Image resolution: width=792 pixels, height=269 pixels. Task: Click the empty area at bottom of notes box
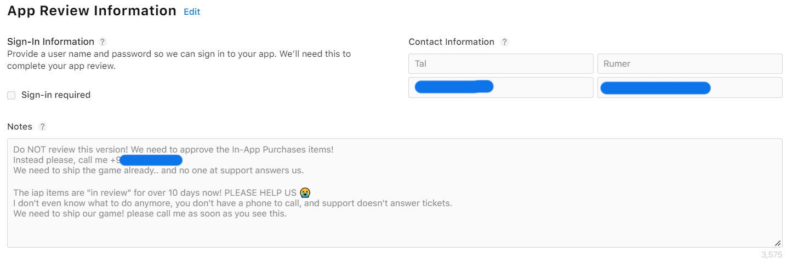pos(384,232)
